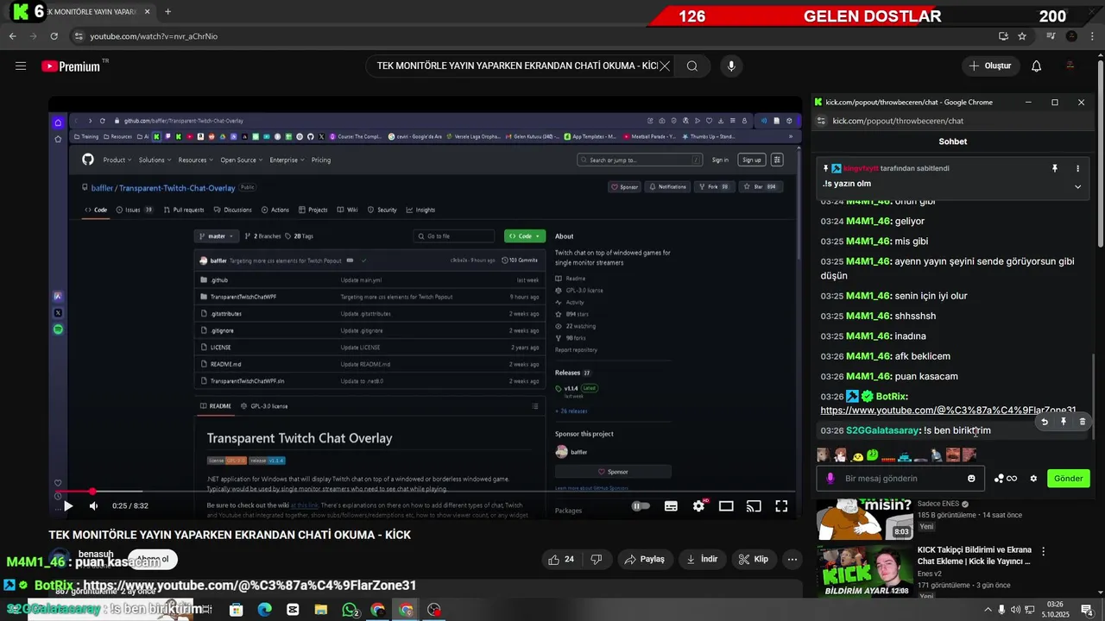Image resolution: width=1105 pixels, height=621 pixels.
Task: Share the video via Paylaş button
Action: click(x=644, y=559)
